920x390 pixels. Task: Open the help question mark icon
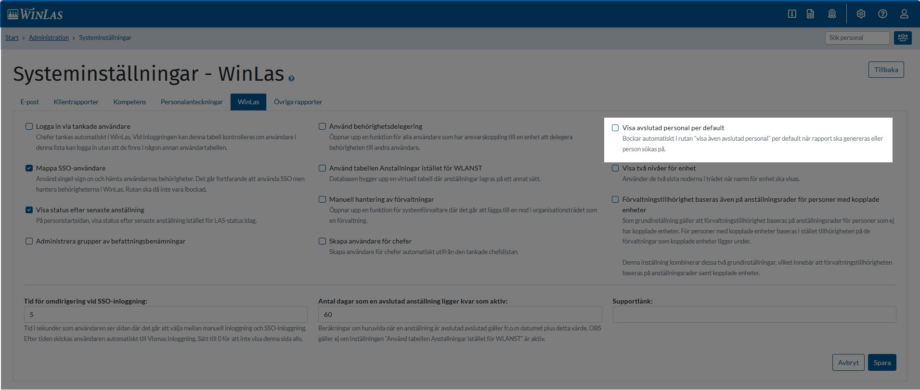tap(882, 14)
